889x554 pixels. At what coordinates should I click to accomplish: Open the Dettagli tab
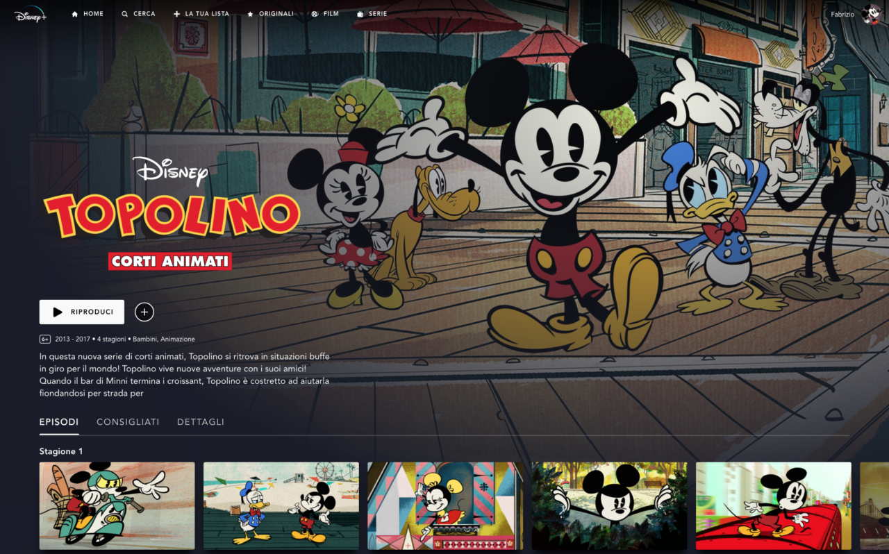[x=200, y=421]
